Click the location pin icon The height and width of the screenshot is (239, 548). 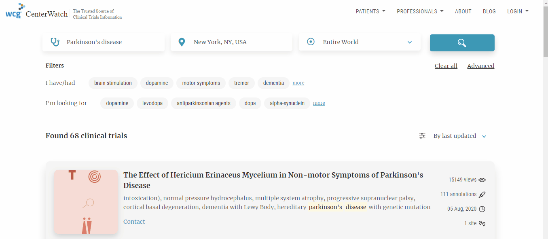click(182, 42)
